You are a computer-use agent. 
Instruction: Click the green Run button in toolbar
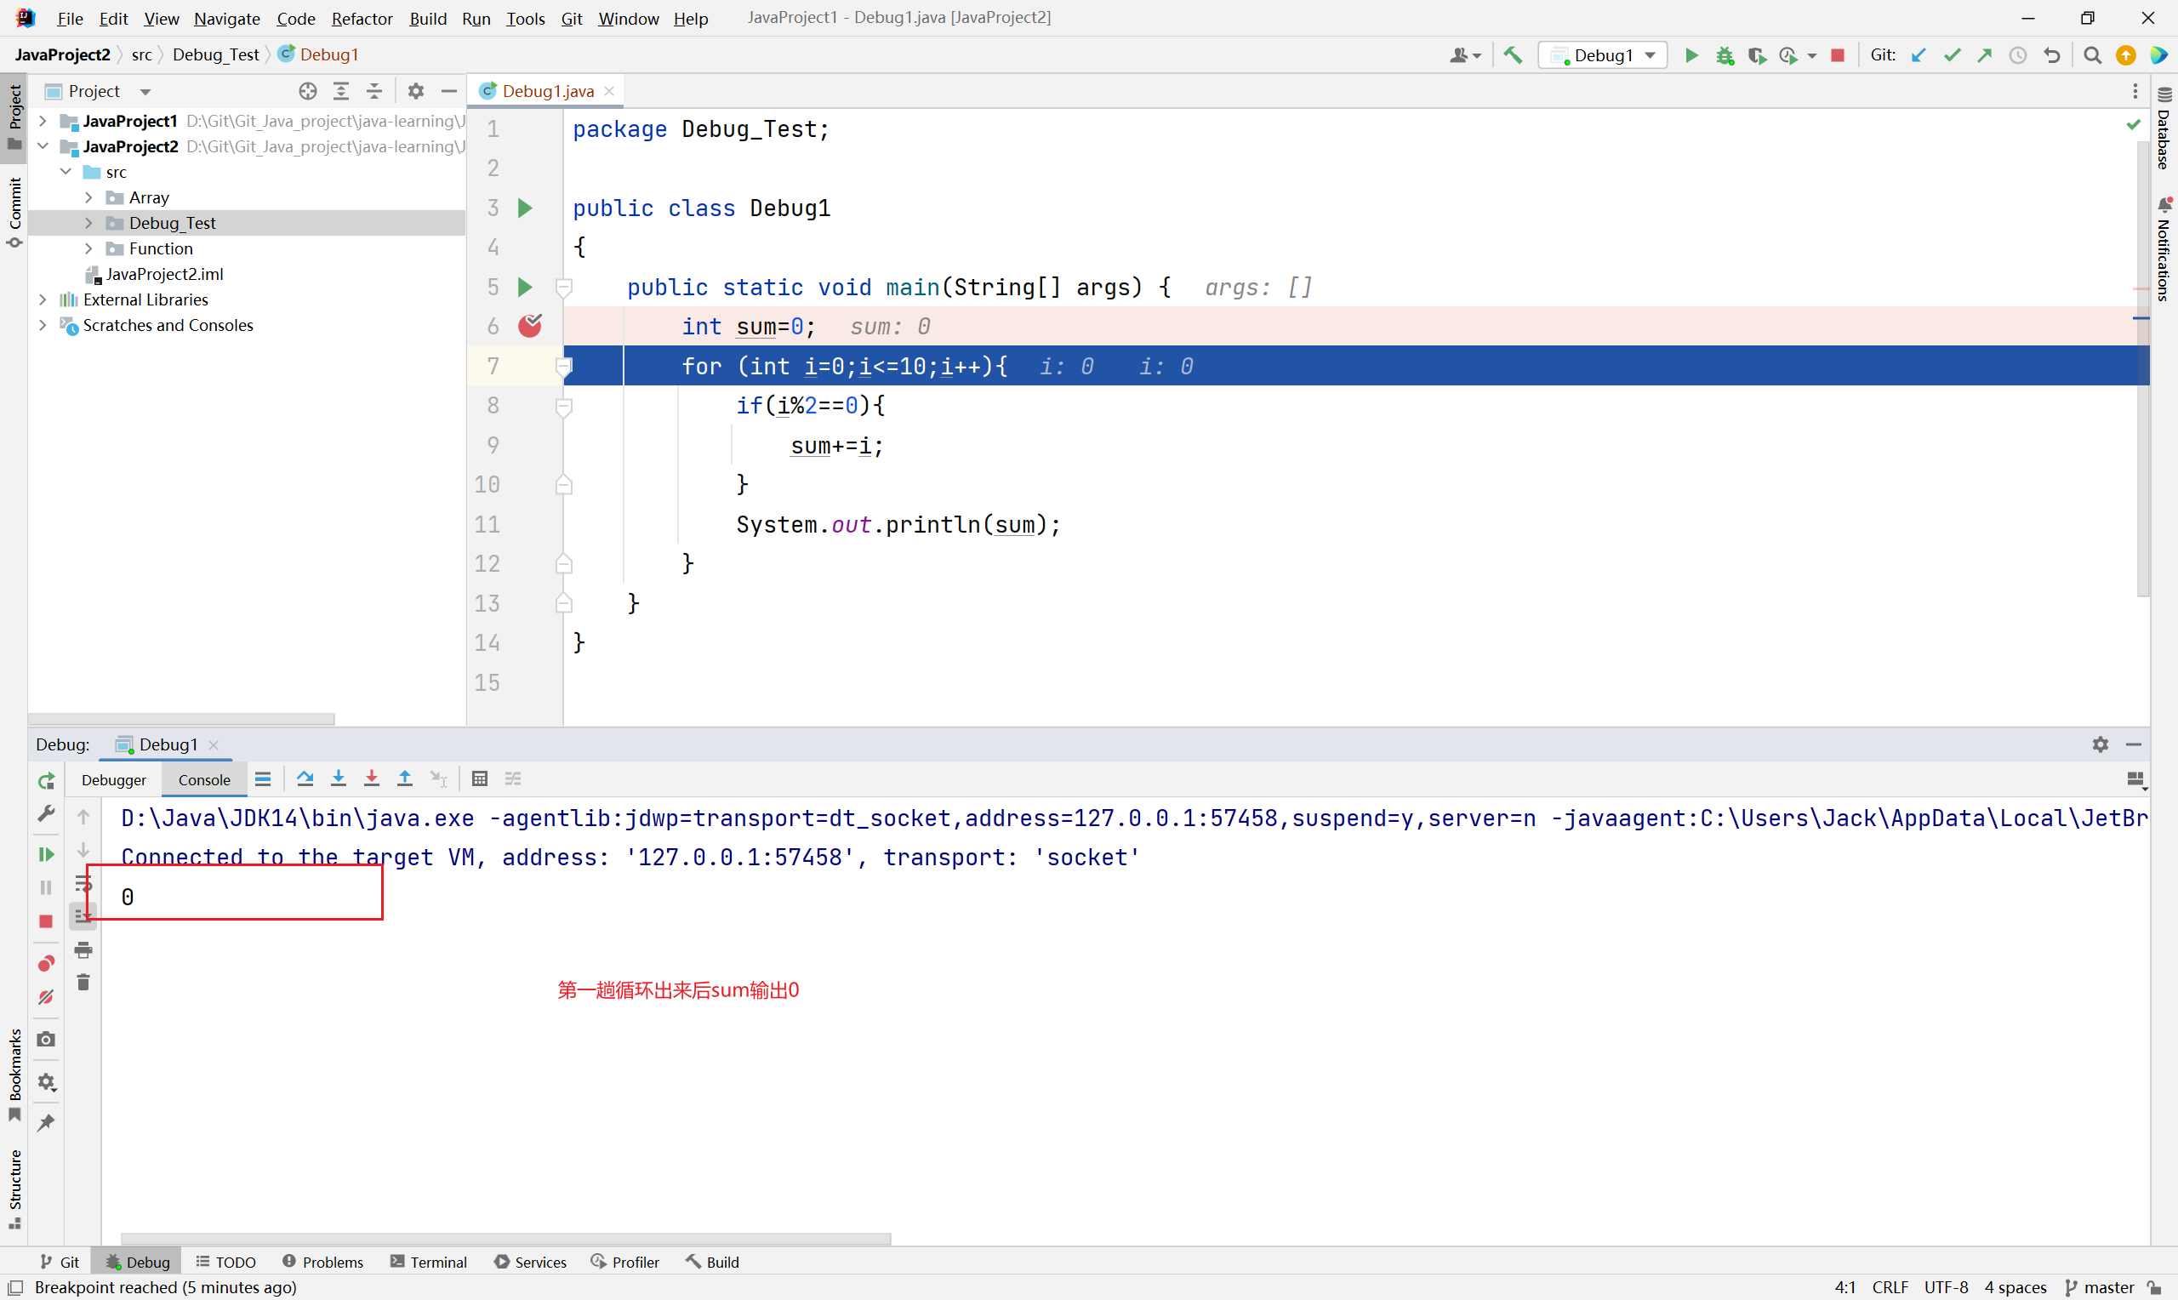tap(1692, 55)
